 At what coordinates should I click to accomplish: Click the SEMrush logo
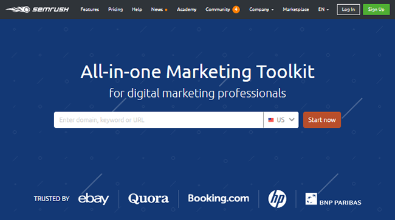pyautogui.click(x=37, y=10)
